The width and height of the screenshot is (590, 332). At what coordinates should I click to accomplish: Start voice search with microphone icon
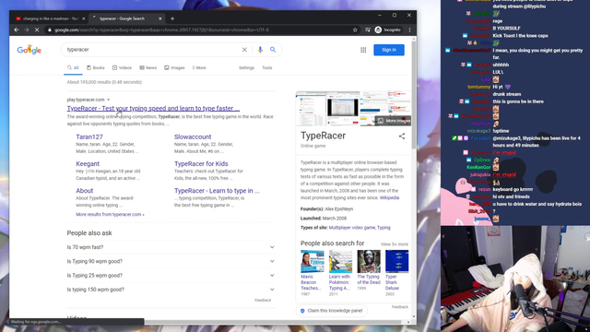pyautogui.click(x=260, y=50)
